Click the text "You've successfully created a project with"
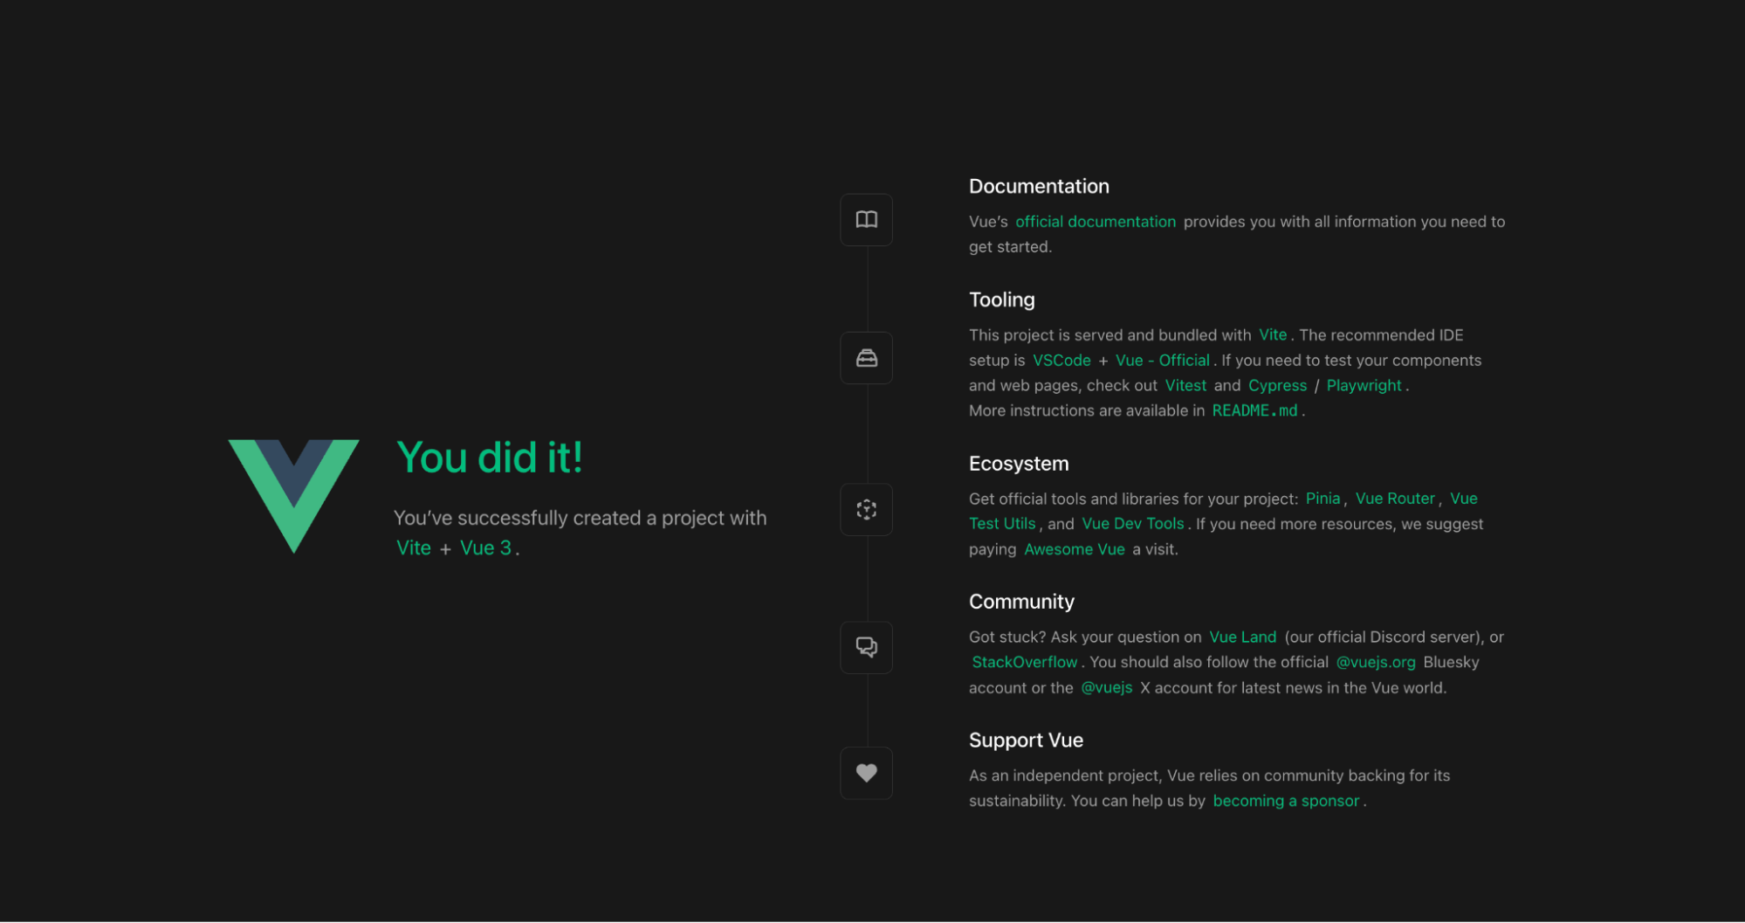This screenshot has height=923, width=1745. 580,518
